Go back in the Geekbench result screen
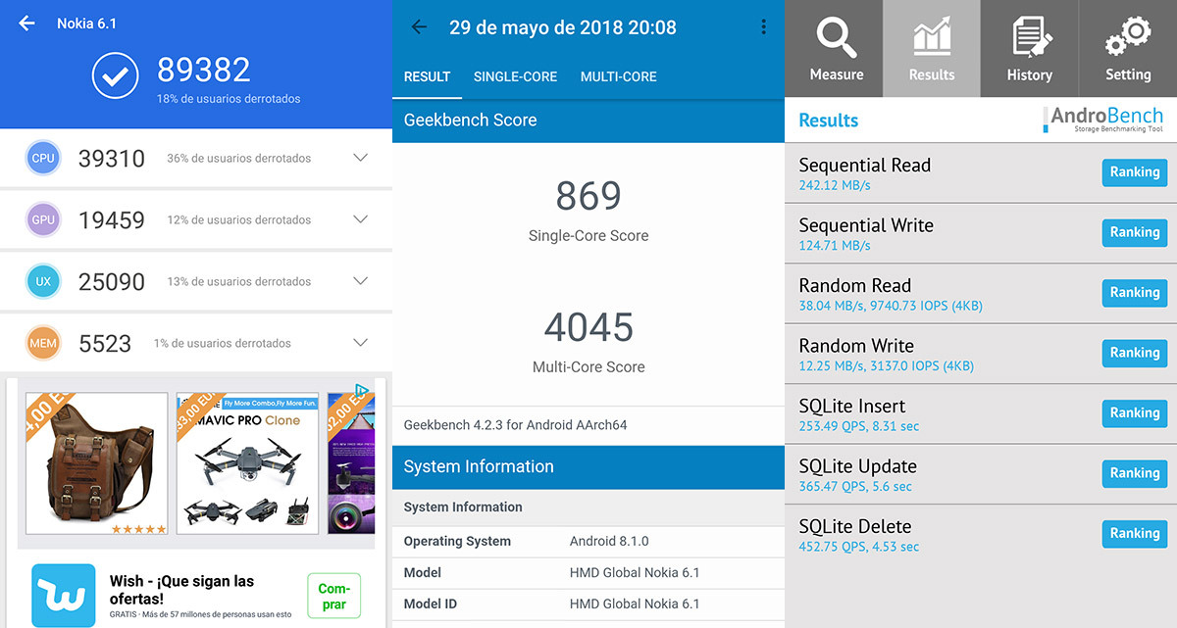1177x628 pixels. (x=419, y=27)
